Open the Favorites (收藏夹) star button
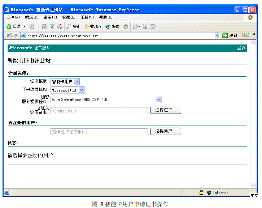This screenshot has height=208, width=262. (93, 26)
